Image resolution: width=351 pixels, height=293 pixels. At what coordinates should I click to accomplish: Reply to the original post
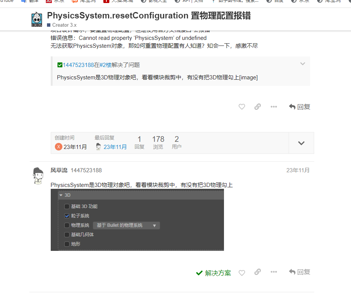point(300,107)
